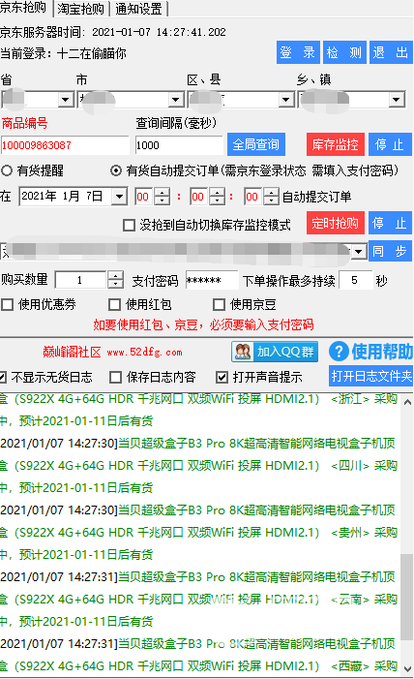Screen dimensions: 414x679
Task: Uncheck the 打开声音提示 checkbox
Action: pyautogui.click(x=222, y=378)
